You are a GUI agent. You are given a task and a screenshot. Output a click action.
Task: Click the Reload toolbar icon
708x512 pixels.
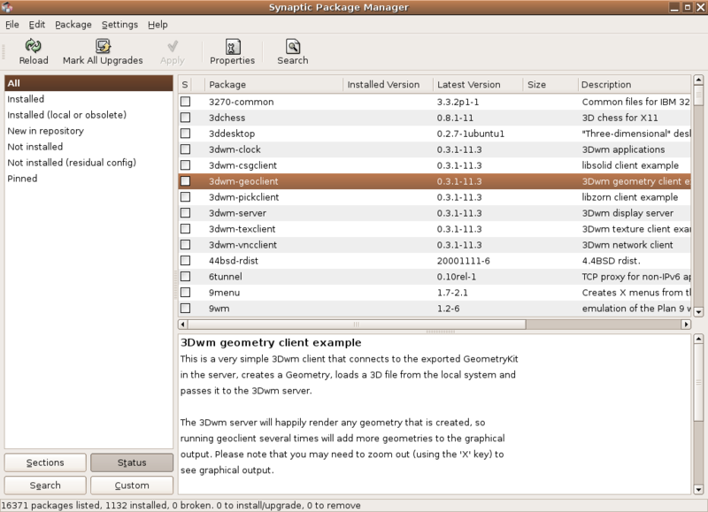33,46
